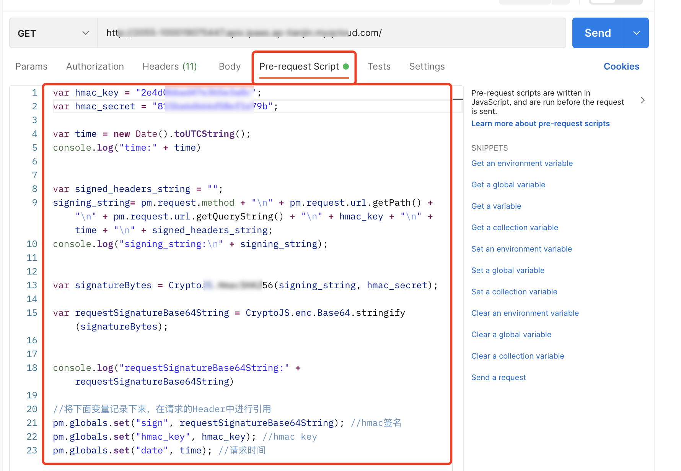Insert snippet Get a collection variable
Viewport: 681px width, 471px height.
point(515,227)
